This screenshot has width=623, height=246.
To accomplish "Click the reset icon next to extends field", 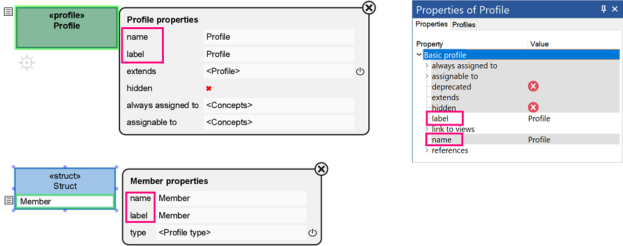I will (360, 71).
